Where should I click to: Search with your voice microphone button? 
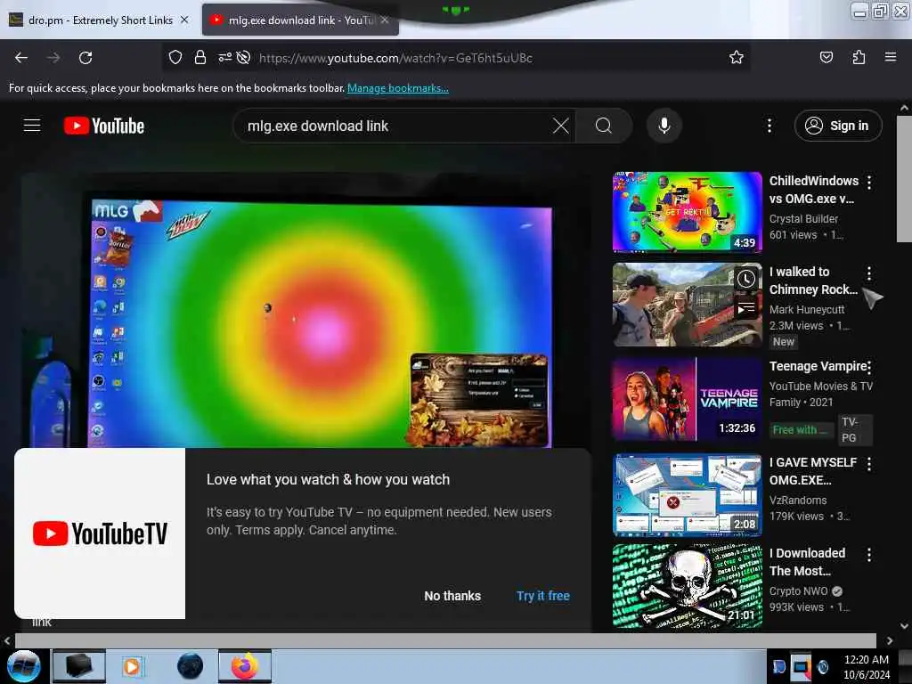tap(664, 126)
